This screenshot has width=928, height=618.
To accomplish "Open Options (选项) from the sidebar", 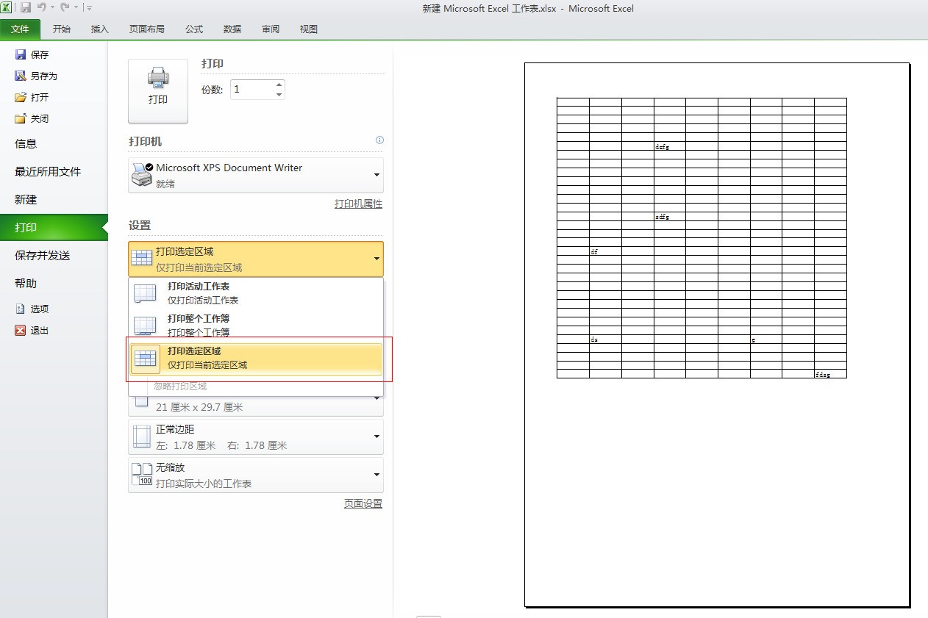I will pos(39,309).
